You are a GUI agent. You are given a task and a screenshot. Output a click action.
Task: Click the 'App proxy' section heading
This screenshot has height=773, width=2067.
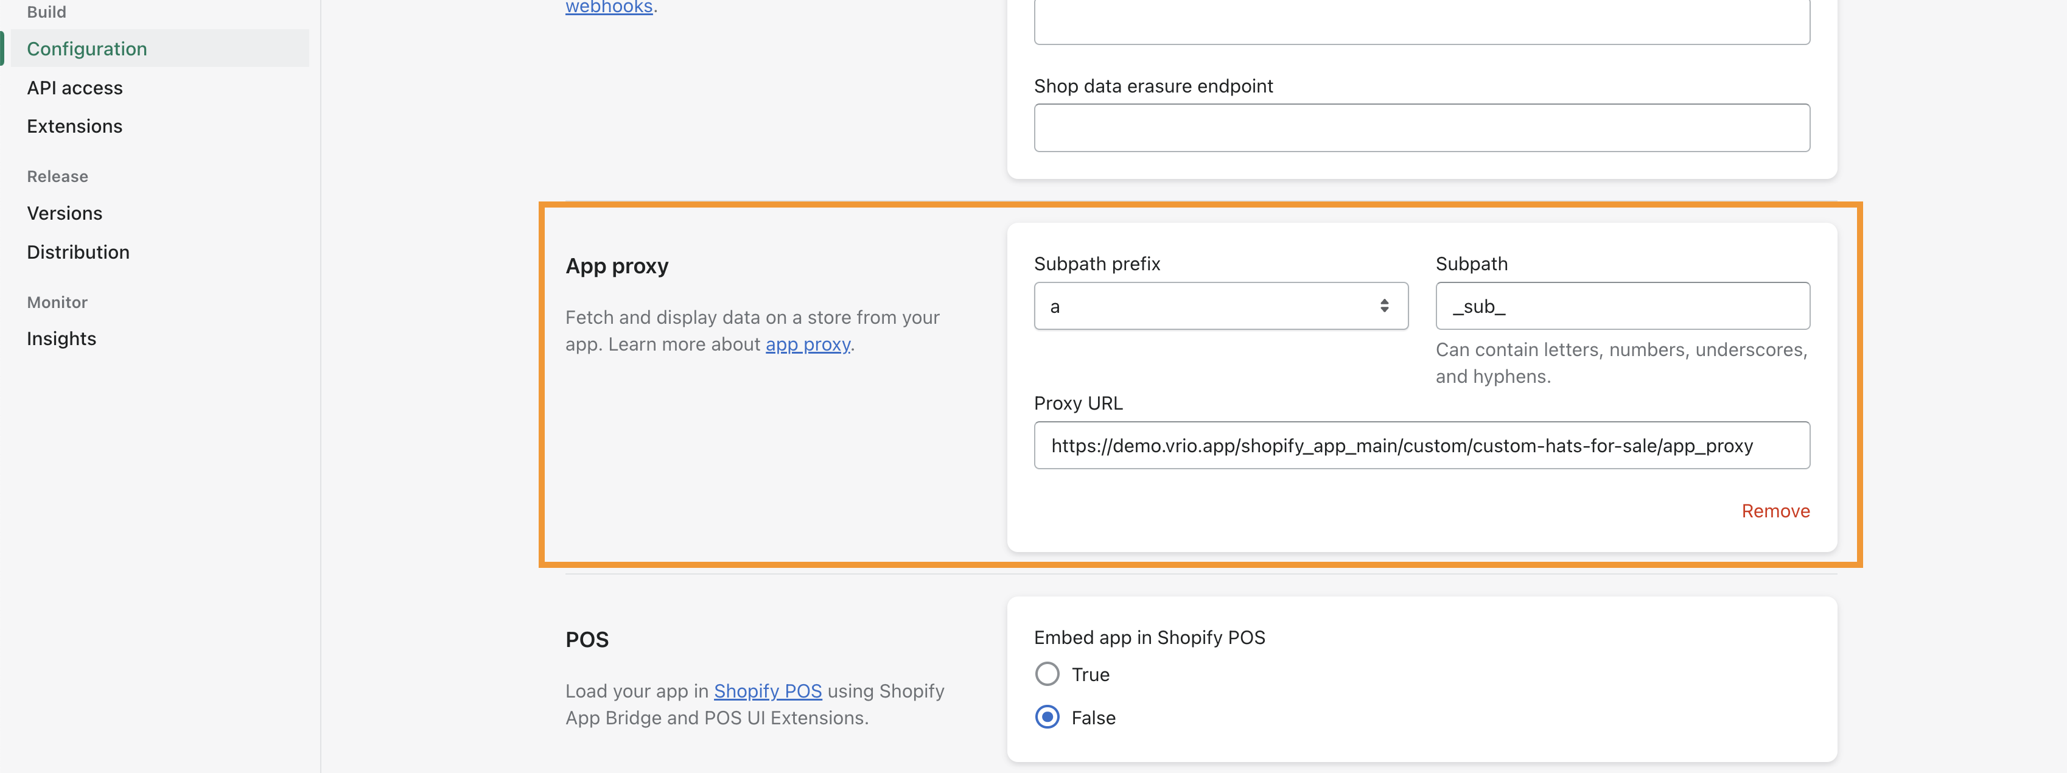click(616, 266)
